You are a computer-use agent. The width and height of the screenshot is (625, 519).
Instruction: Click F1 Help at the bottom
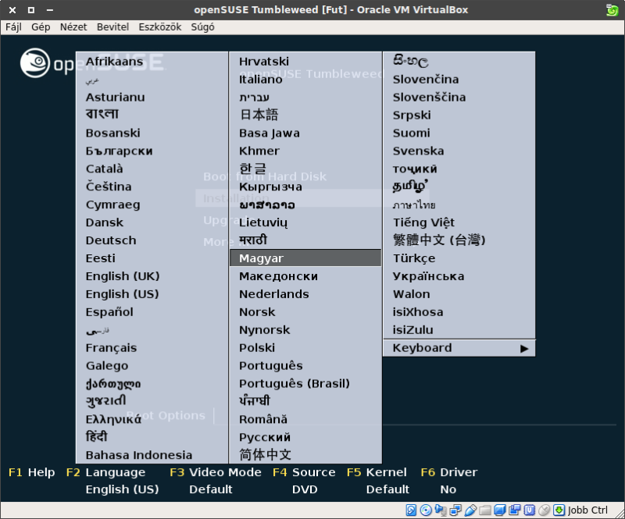point(31,472)
